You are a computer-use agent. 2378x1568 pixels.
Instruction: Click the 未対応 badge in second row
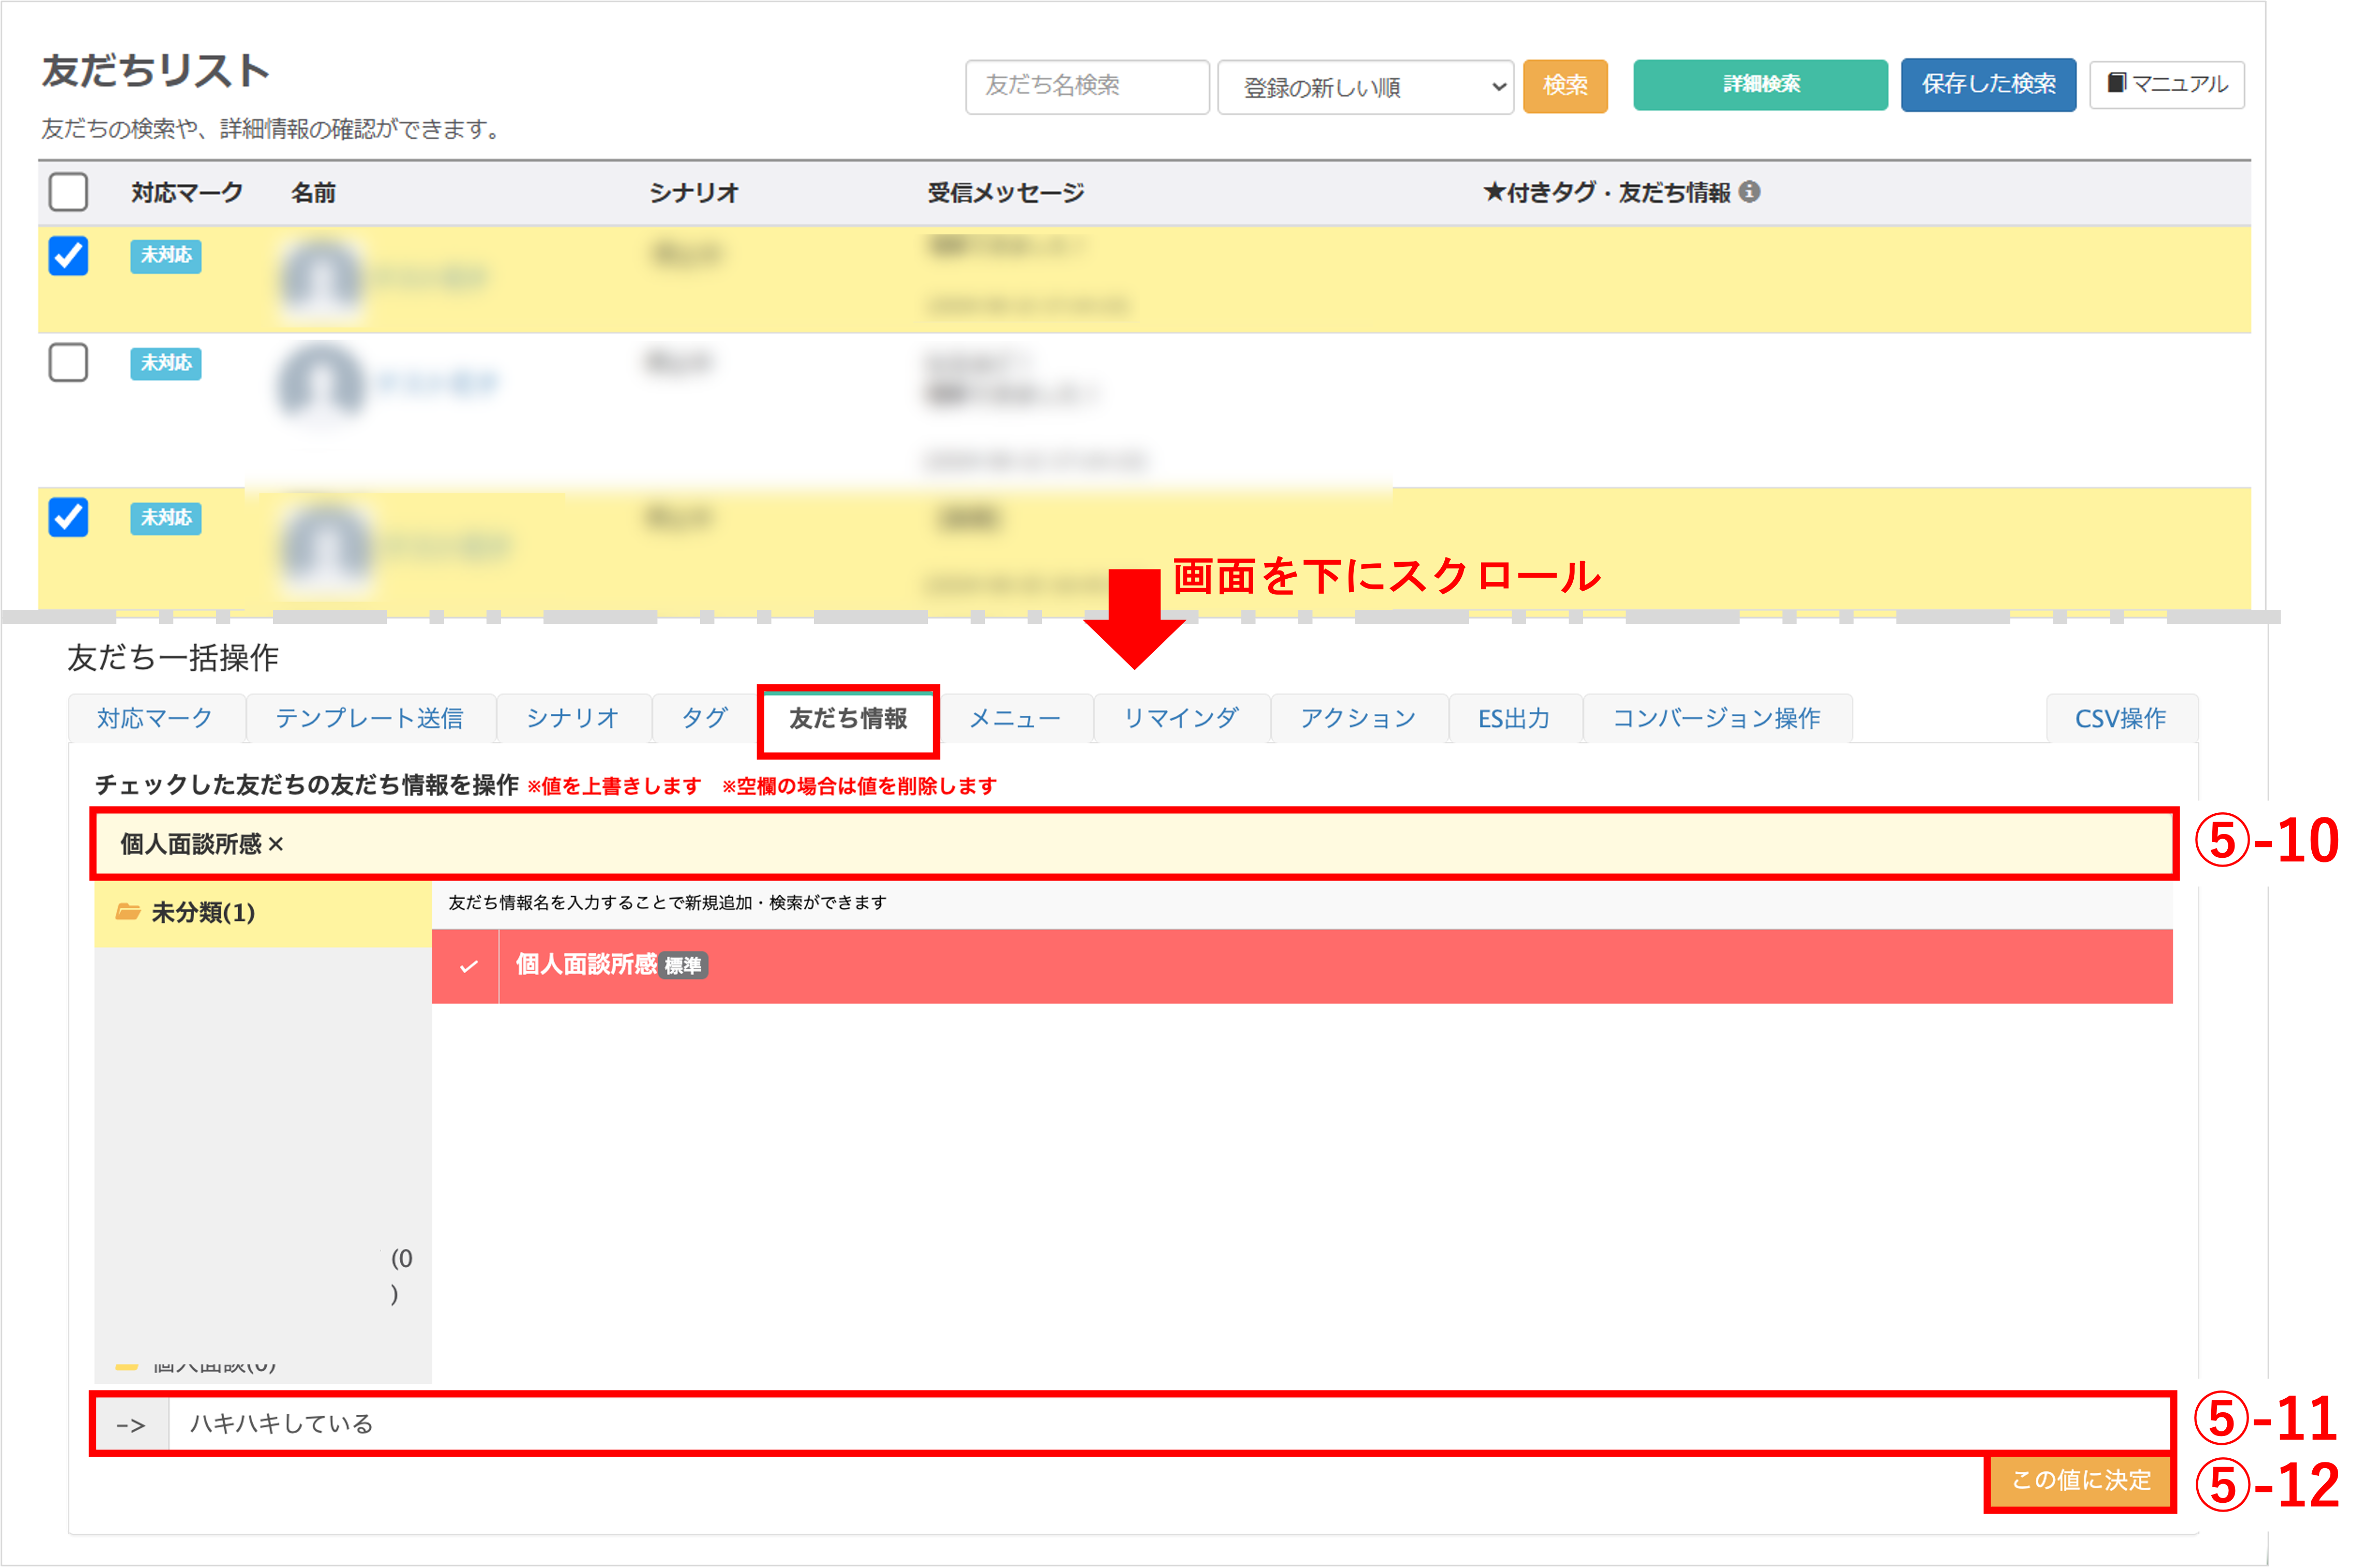click(166, 363)
